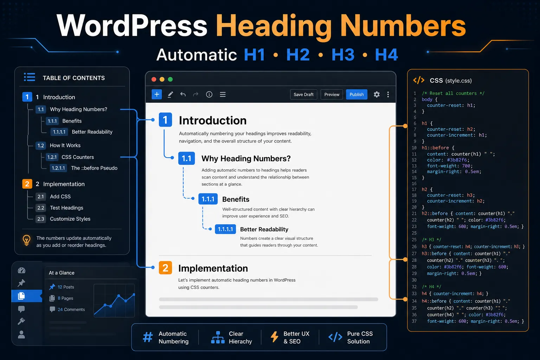540x360 pixels.
Task: Click the Benefits heading in the editor
Action: 236,199
